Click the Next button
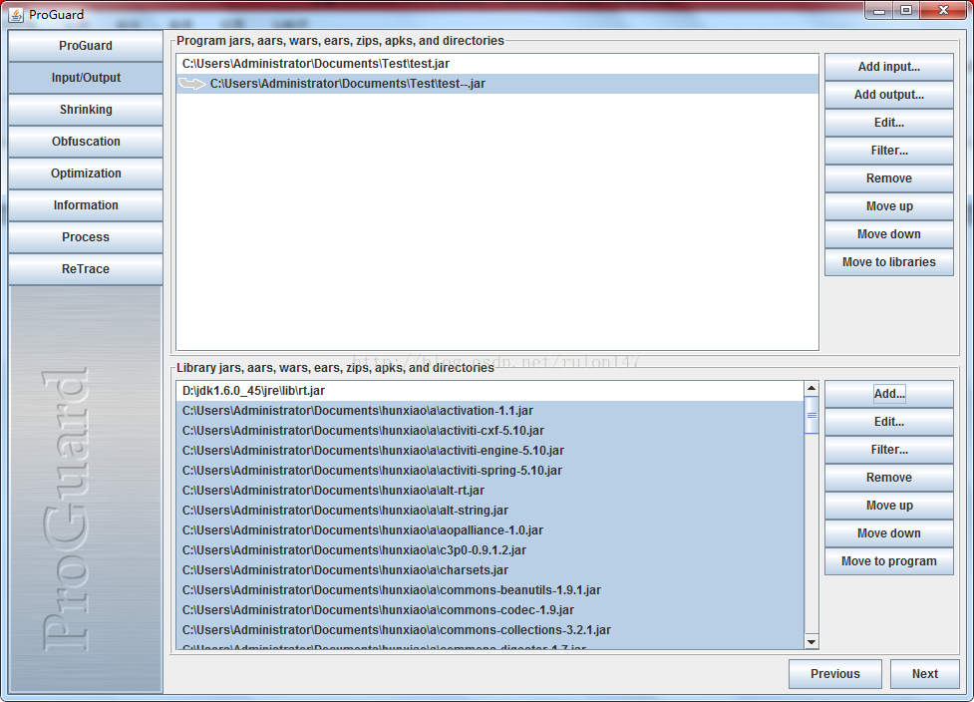Viewport: 974px width, 702px height. [x=925, y=674]
